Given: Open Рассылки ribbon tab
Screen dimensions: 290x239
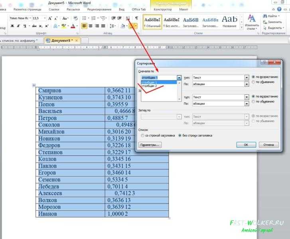Looking at the screenshot, I should point(73,9).
